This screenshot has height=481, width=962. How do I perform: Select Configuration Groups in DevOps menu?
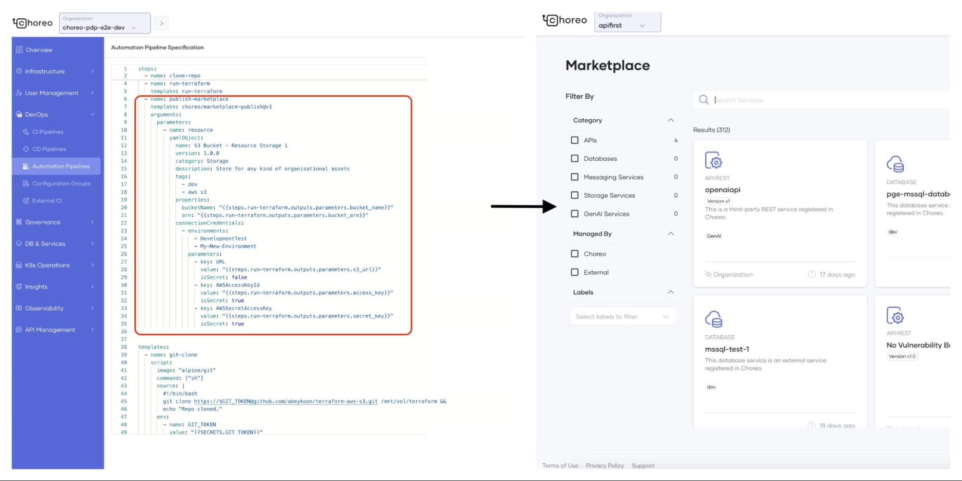(x=62, y=183)
